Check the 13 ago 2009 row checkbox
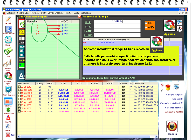This screenshot has width=191, height=140. tap(19, 102)
